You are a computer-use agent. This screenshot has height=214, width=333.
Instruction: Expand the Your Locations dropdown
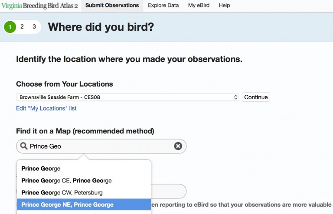[127, 97]
